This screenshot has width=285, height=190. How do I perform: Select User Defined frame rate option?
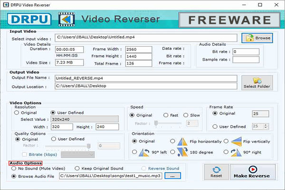coord(215,126)
